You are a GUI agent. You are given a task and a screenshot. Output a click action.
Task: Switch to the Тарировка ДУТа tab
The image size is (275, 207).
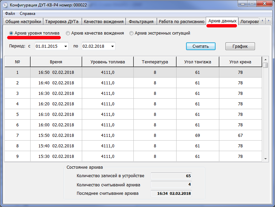coord(62,22)
